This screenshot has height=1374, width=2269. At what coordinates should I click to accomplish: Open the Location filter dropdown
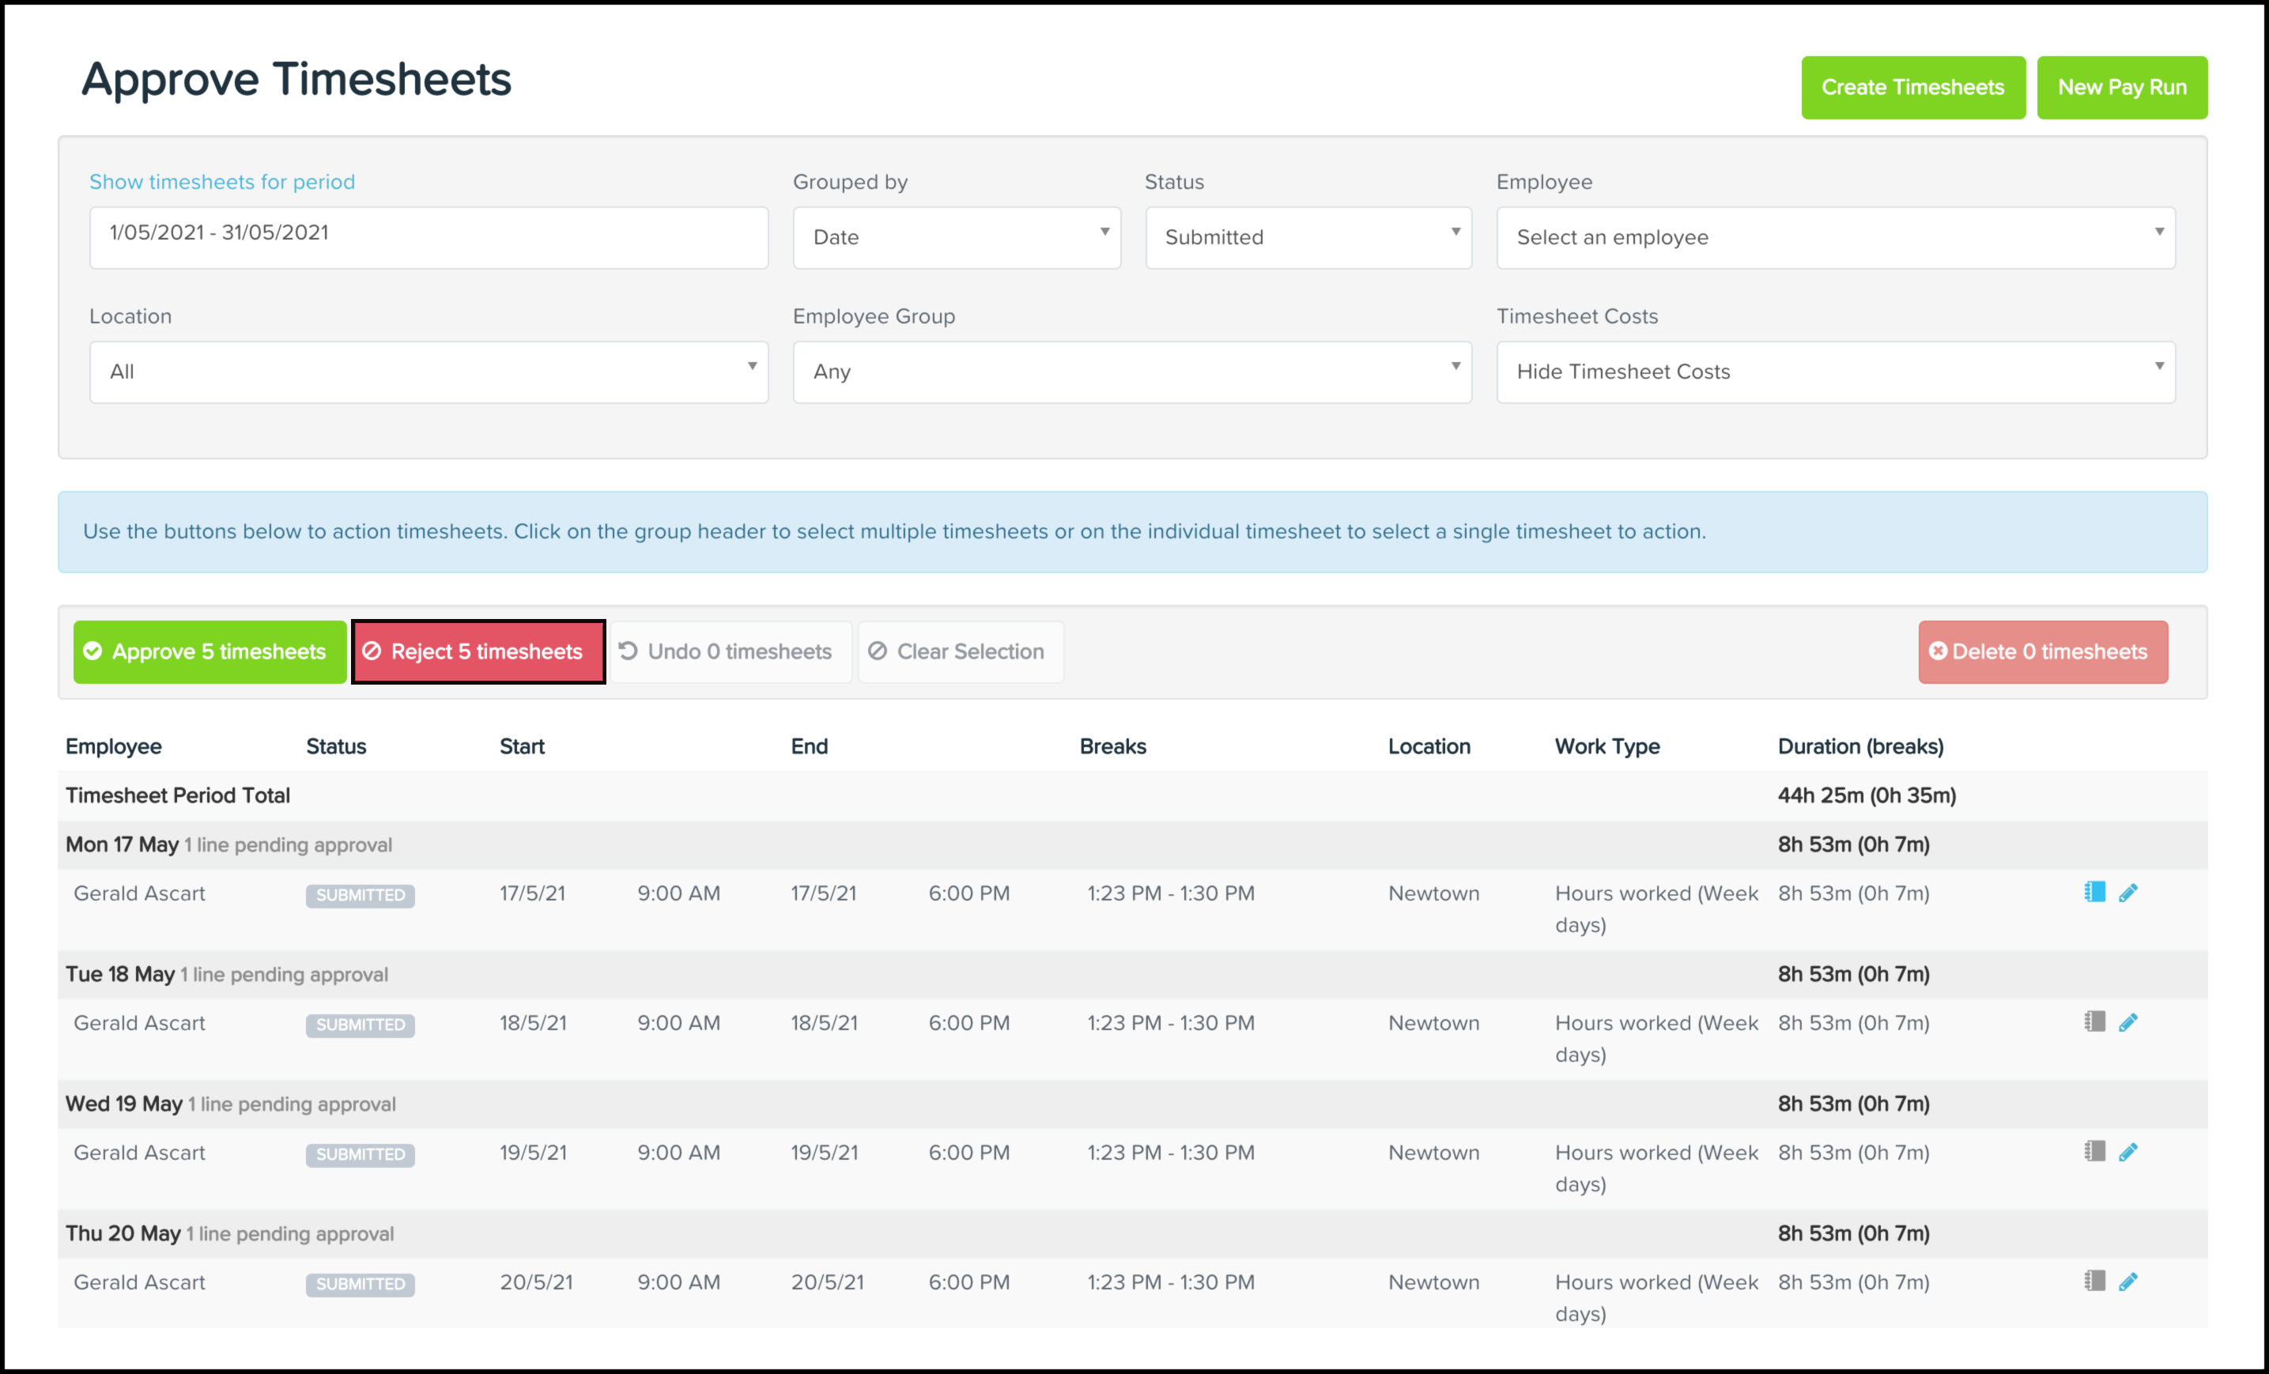click(x=429, y=372)
